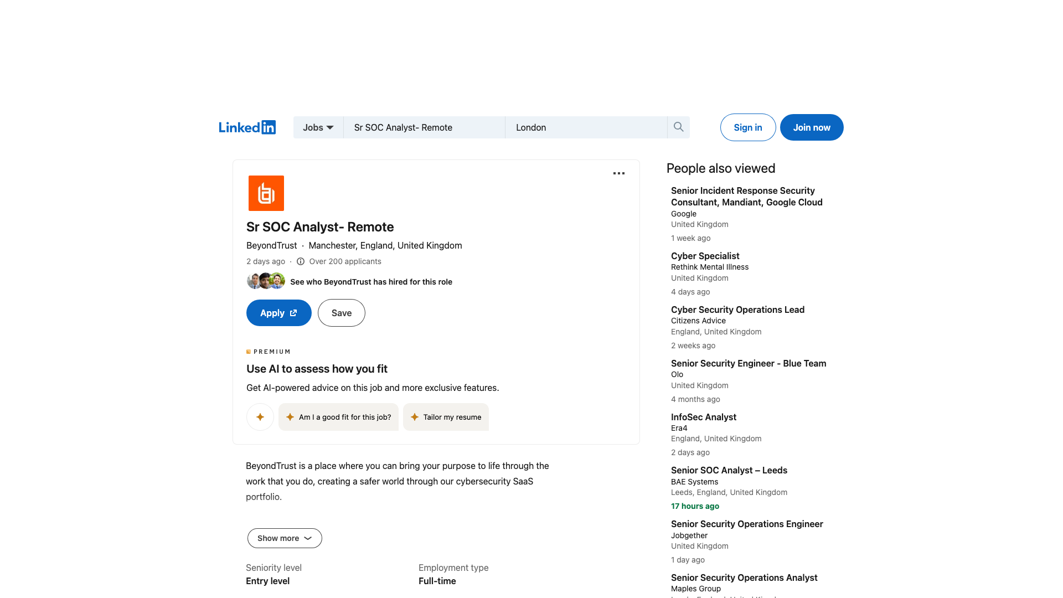Open the LinkedIn home logo

point(247,127)
